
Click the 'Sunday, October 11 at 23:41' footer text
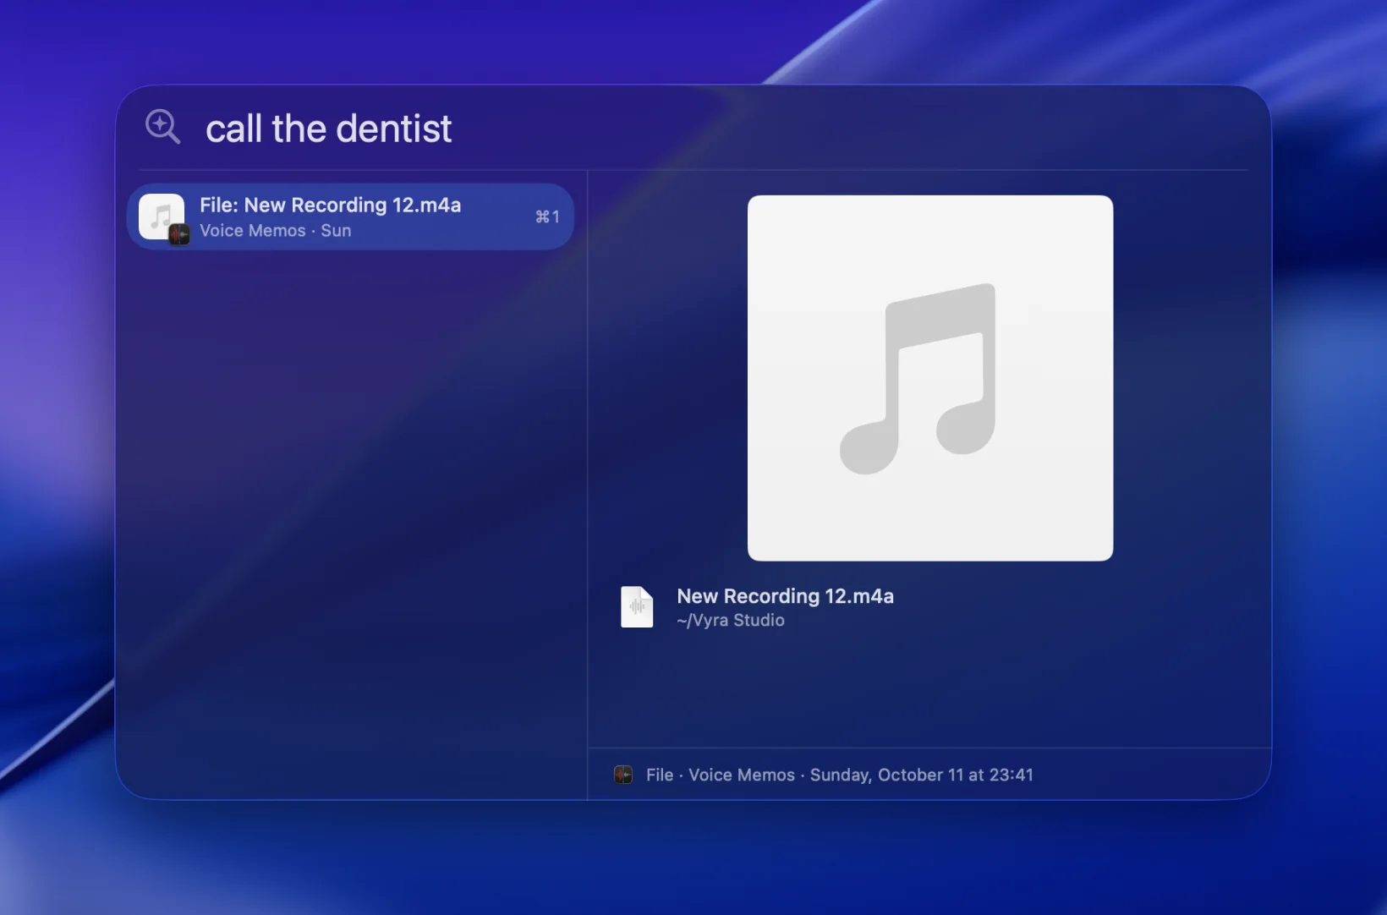pos(921,775)
